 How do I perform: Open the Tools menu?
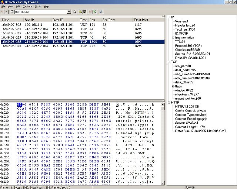point(38,7)
